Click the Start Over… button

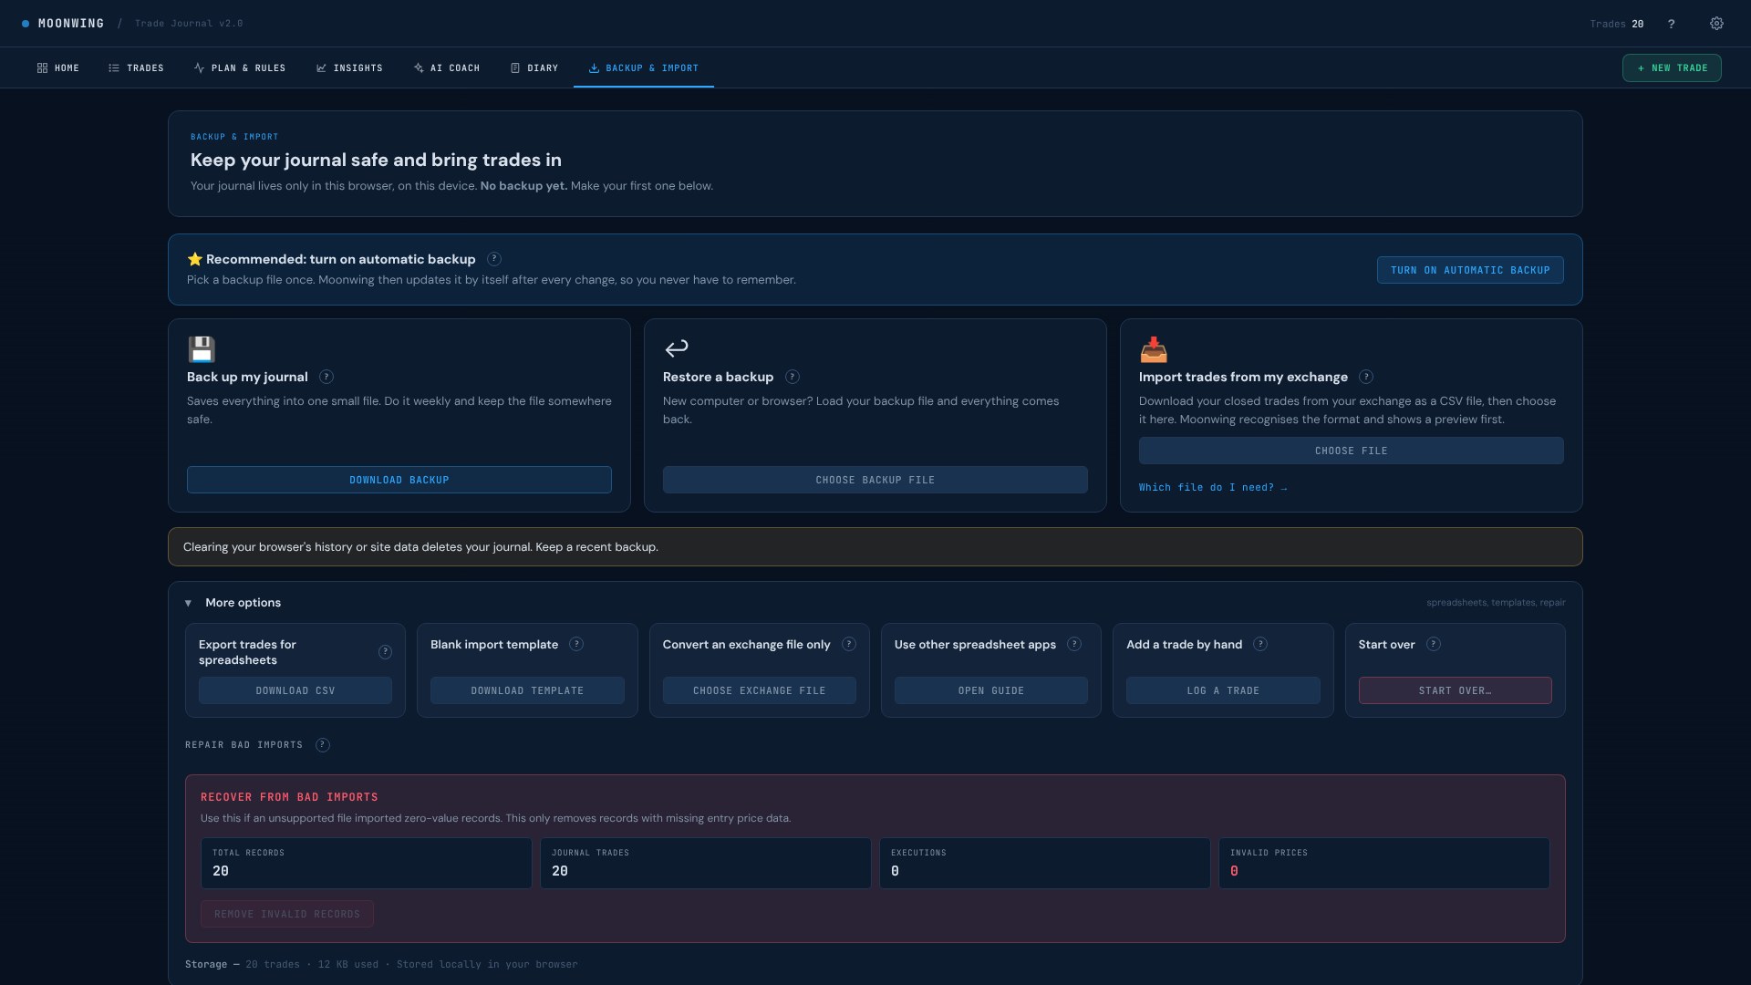pos(1456,690)
